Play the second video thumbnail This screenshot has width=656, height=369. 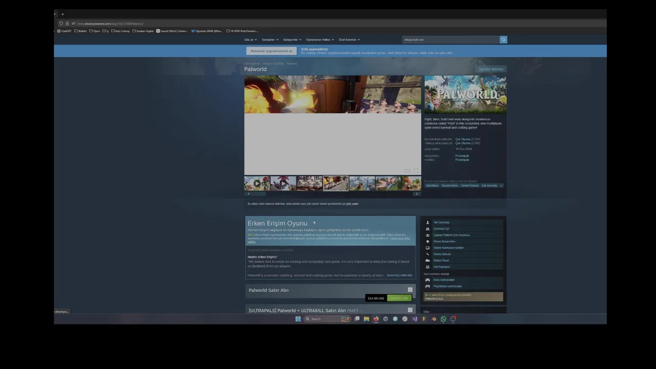pyautogui.click(x=283, y=183)
